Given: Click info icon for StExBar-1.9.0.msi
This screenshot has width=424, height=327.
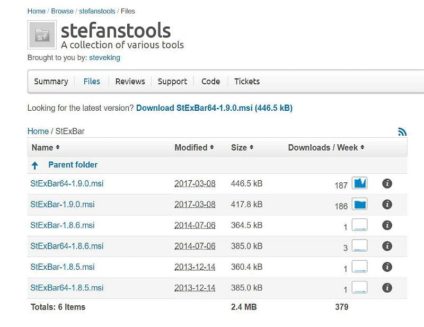Looking at the screenshot, I should pyautogui.click(x=387, y=204).
